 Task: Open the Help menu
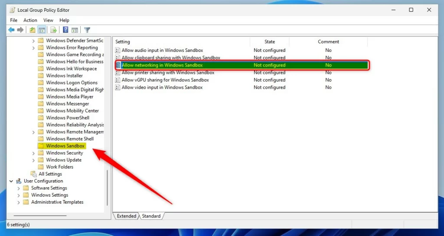click(x=64, y=20)
